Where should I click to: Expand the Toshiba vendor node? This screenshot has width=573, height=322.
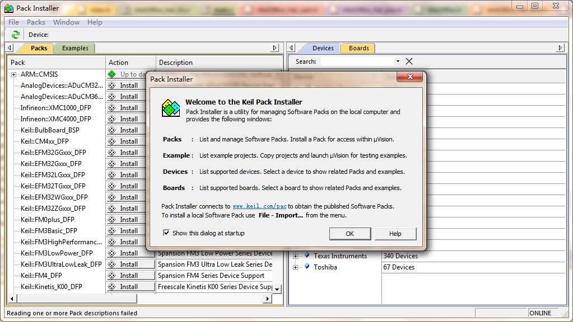(295, 267)
